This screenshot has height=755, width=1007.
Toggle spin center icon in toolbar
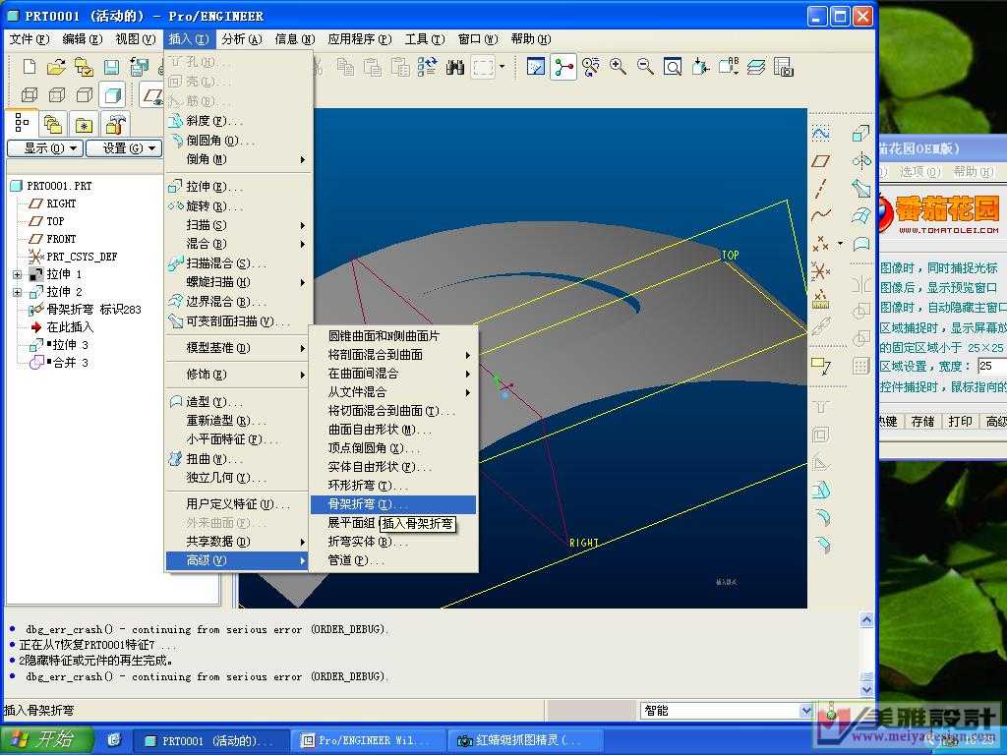563,67
